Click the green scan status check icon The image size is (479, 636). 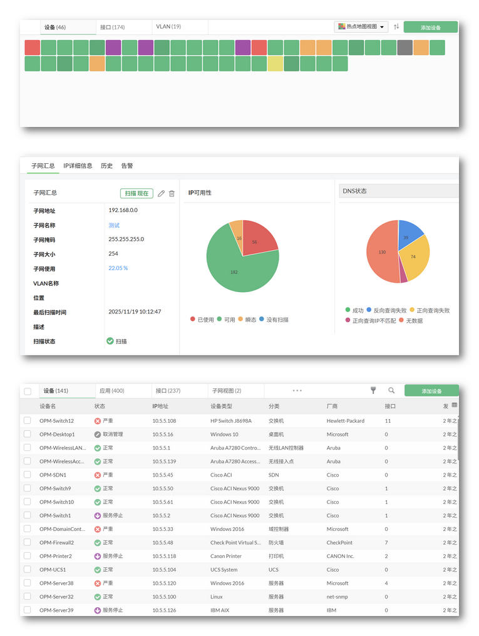click(110, 341)
